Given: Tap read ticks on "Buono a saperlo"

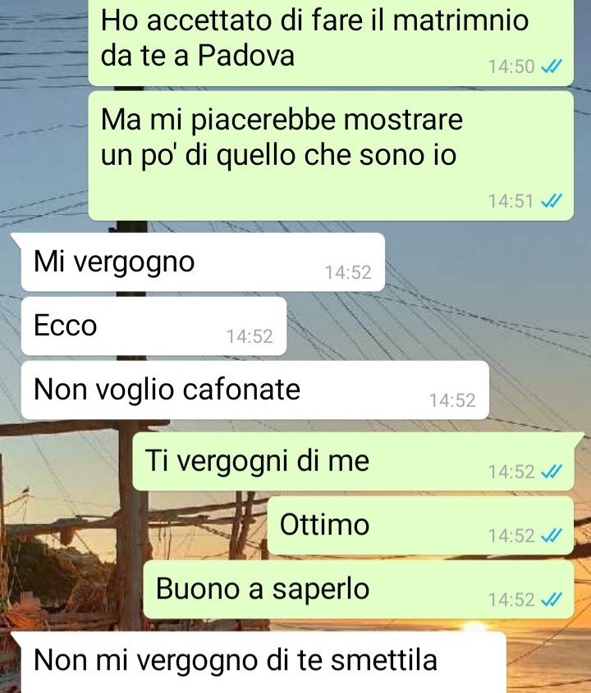Looking at the screenshot, I should tap(552, 600).
